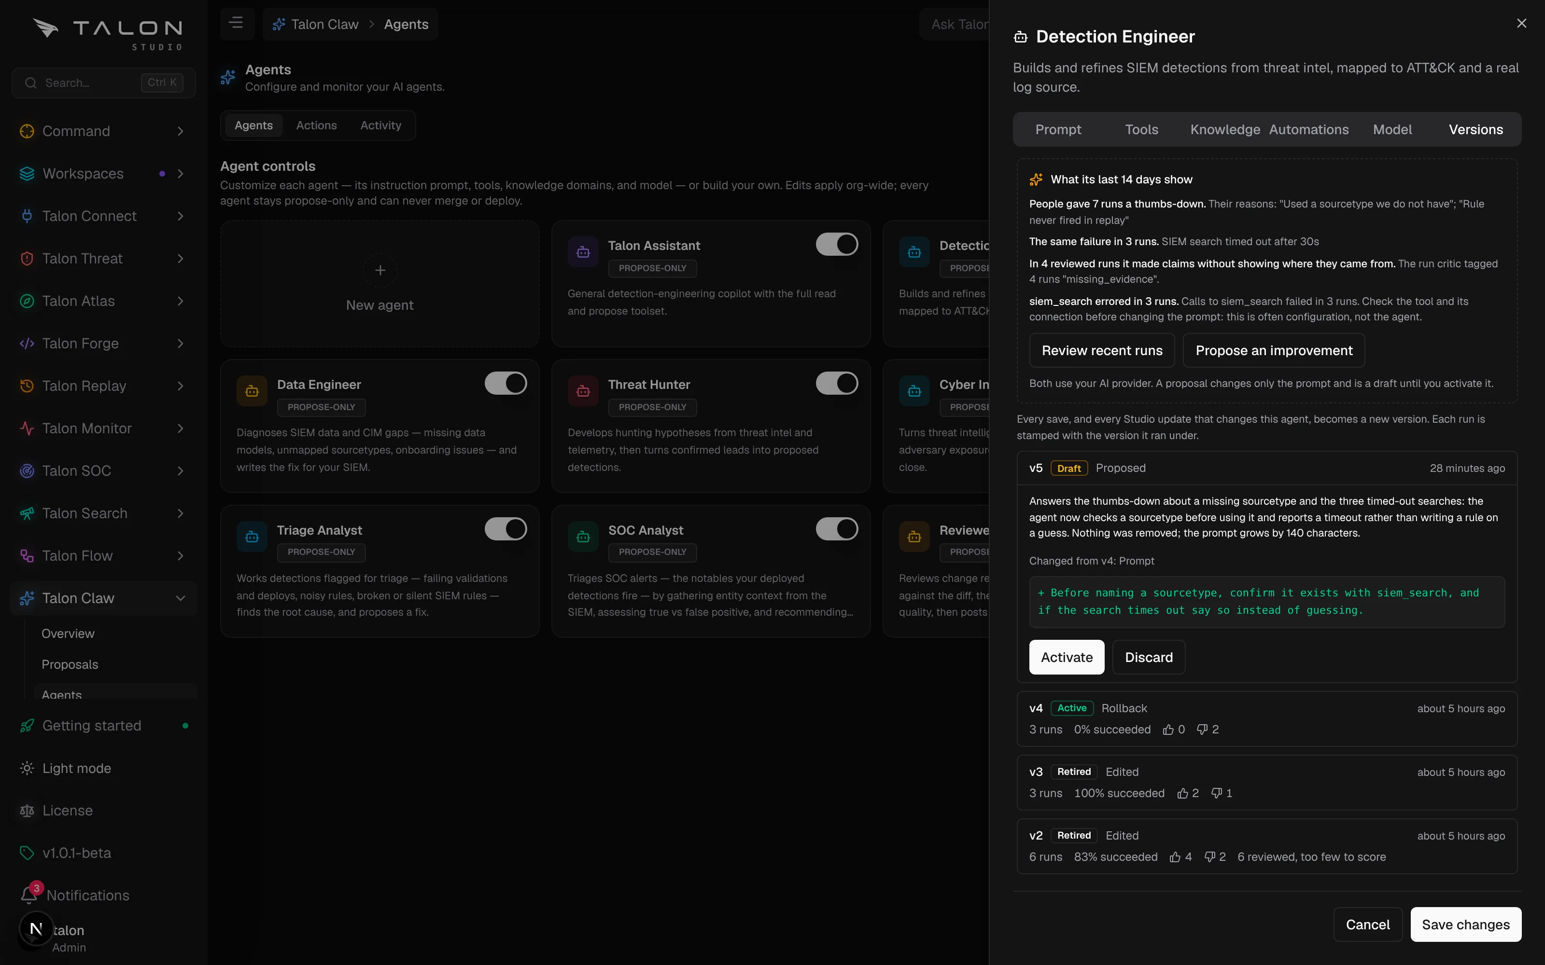1545x965 pixels.
Task: Click the sidebar Search field
Action: 103,83
